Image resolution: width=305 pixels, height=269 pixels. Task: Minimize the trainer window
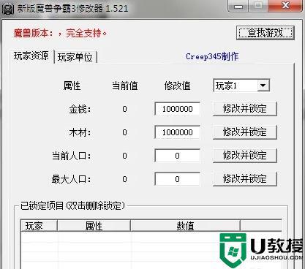pyautogui.click(x=238, y=6)
